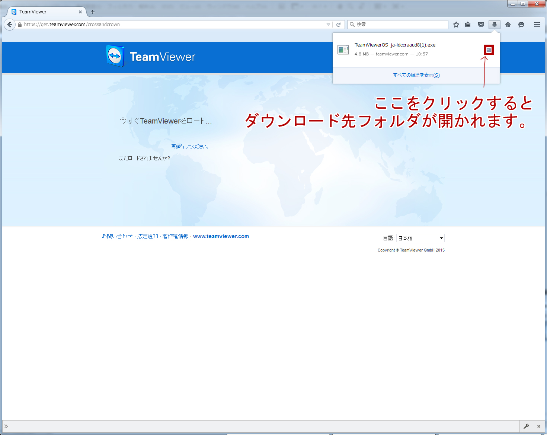Click the まだロードされませんか? text
The width and height of the screenshot is (547, 435).
click(144, 158)
